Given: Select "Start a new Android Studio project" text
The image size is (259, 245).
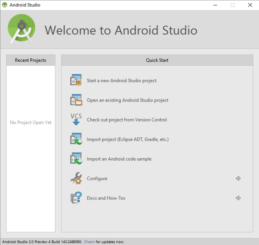Looking at the screenshot, I should tap(122, 80).
